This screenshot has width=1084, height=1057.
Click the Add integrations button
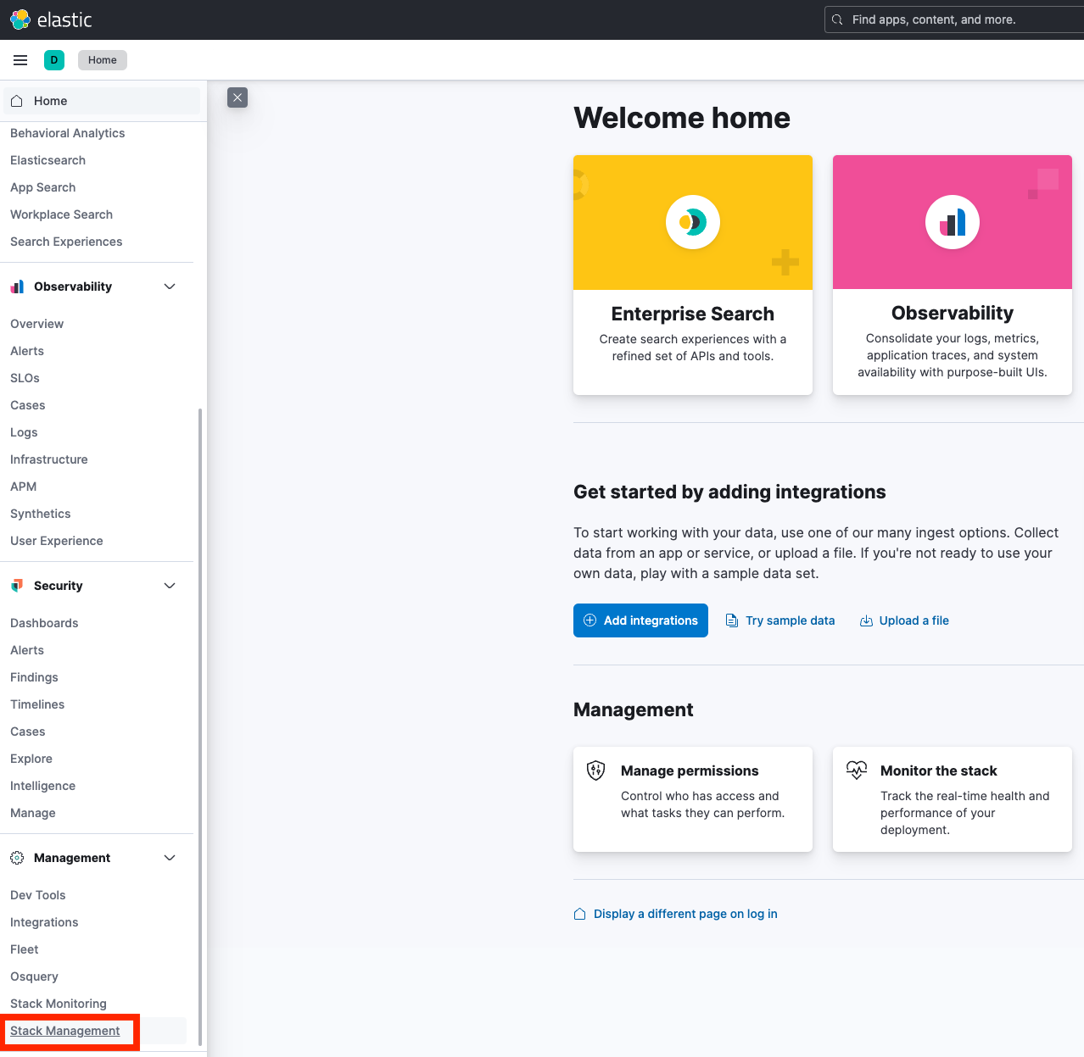(x=640, y=620)
